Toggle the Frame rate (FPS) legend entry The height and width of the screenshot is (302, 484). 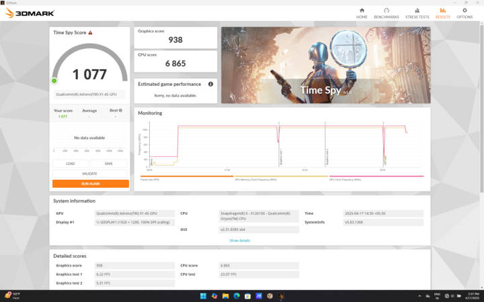187,178
